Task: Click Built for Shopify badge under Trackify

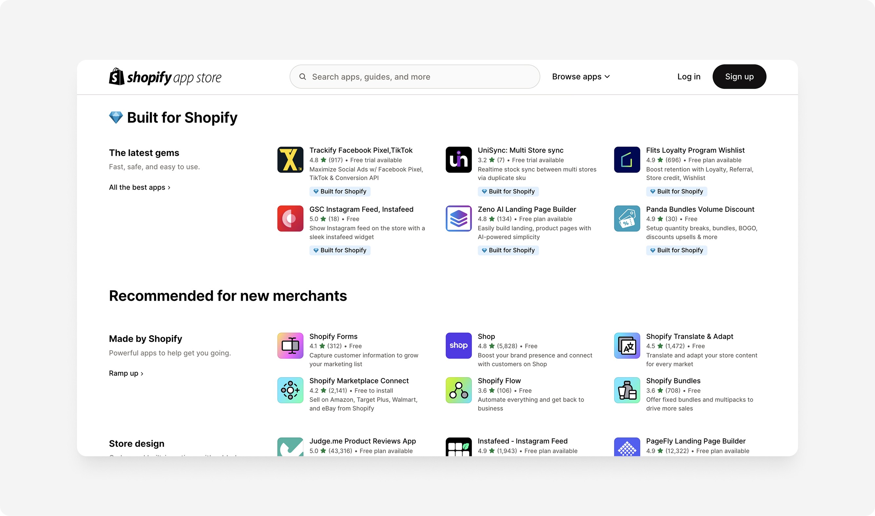Action: pos(340,191)
